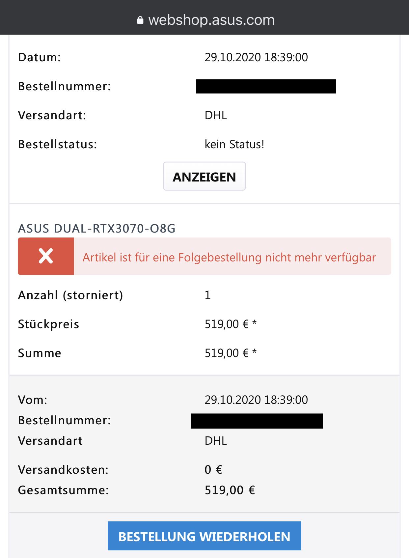This screenshot has width=409, height=558.
Task: Click the padlock icon in the address bar
Action: point(140,20)
